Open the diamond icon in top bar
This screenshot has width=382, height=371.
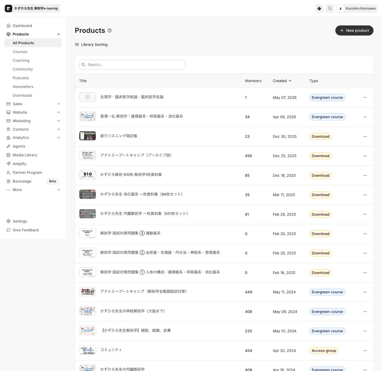pos(319,8)
